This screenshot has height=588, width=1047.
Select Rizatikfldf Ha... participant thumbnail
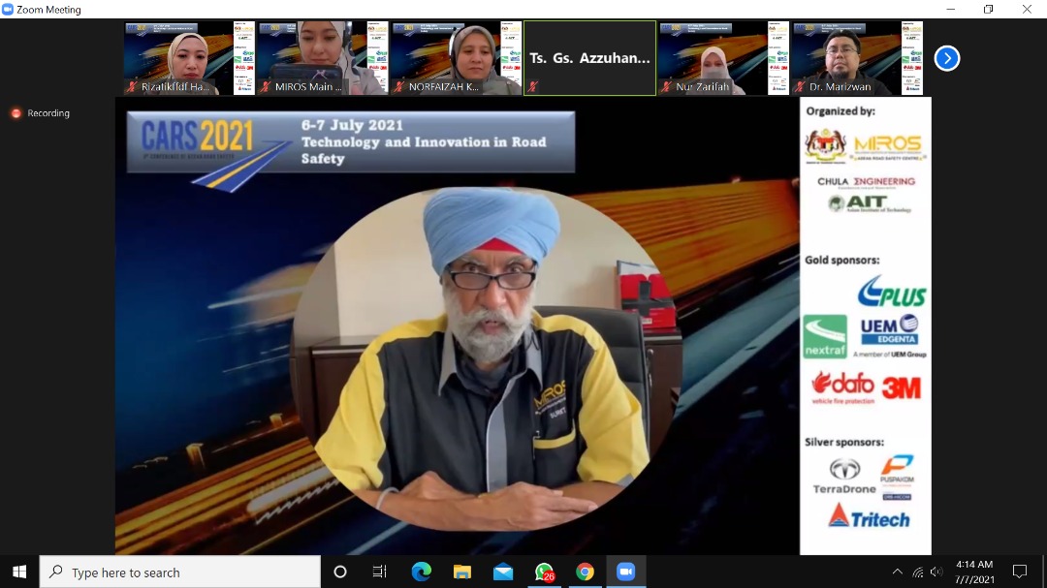click(x=190, y=58)
